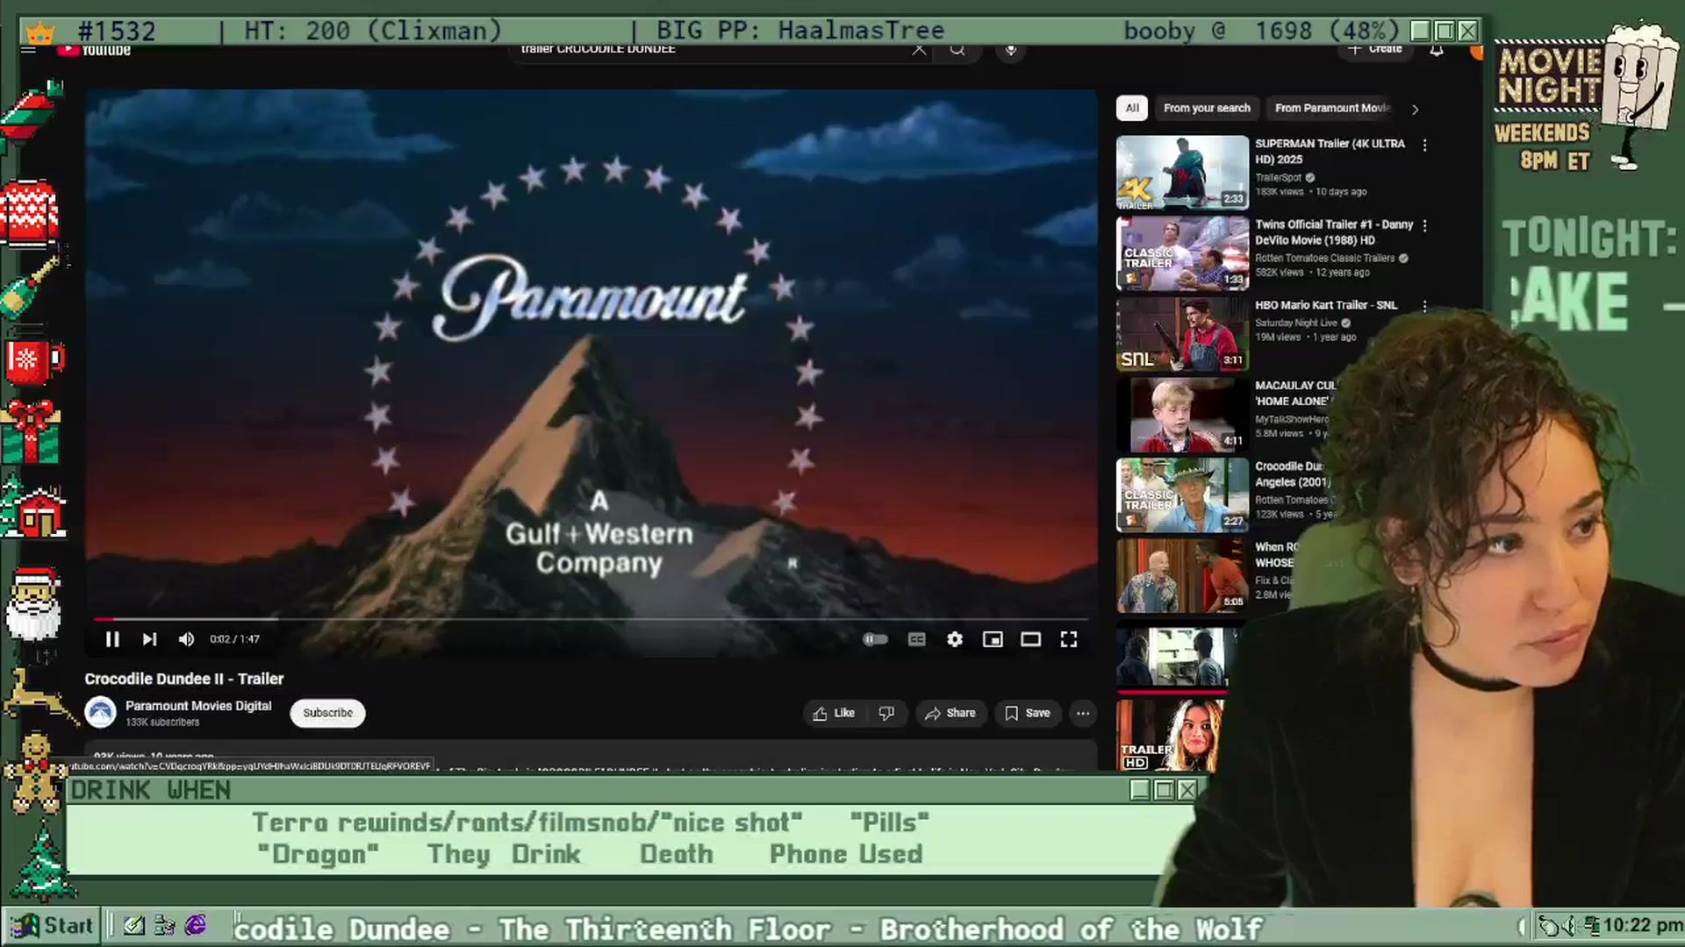Toggle closed captions on the video

click(x=916, y=639)
